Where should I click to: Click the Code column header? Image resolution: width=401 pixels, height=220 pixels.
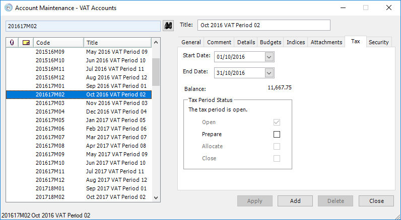(58, 43)
